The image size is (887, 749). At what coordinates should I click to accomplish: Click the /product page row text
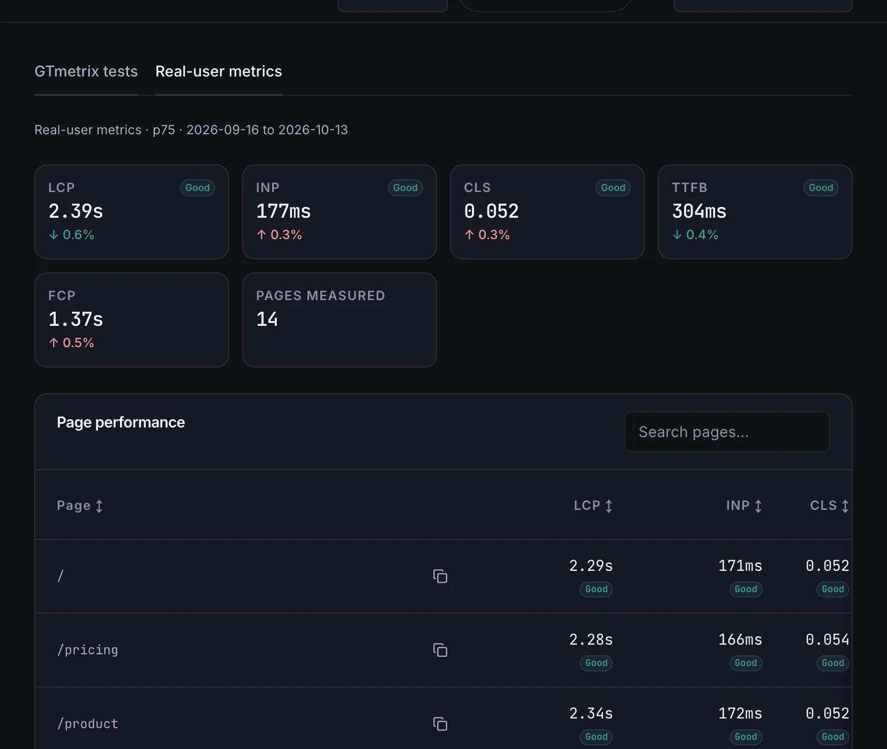88,724
